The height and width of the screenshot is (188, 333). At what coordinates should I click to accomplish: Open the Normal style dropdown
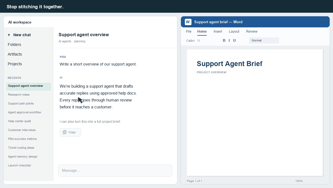click(x=264, y=40)
